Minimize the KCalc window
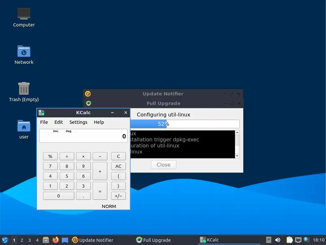Screen dimensions: 326x245 pos(112,113)
